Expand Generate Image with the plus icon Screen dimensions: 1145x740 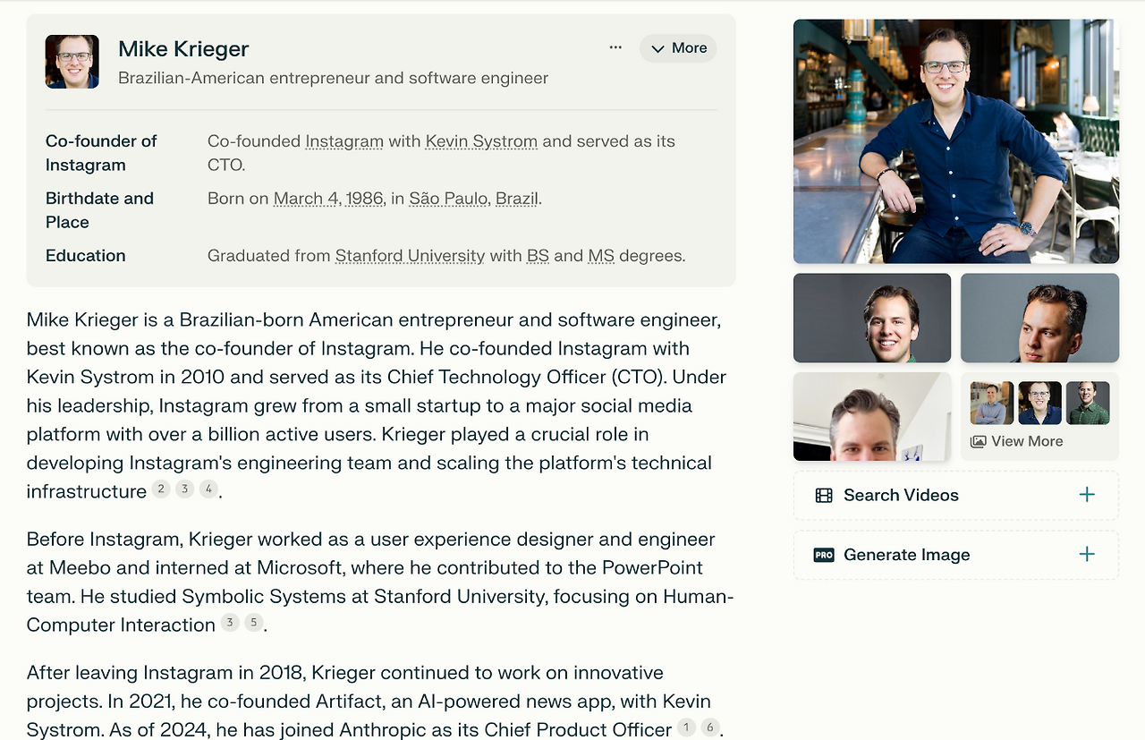tap(1087, 555)
